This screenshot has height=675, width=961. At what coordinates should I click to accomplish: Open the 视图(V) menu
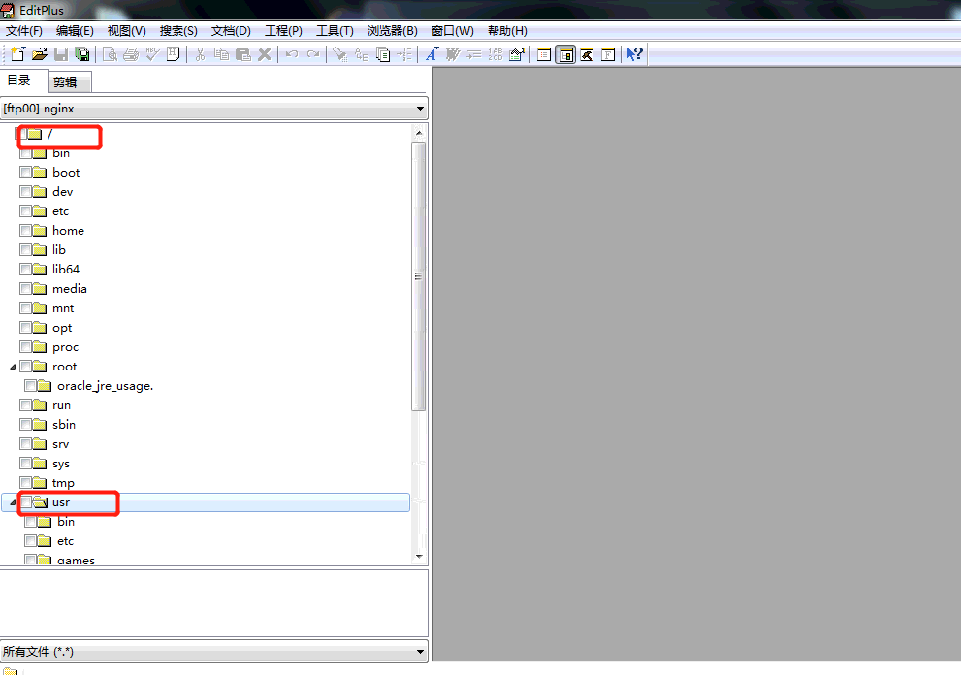[x=126, y=31]
